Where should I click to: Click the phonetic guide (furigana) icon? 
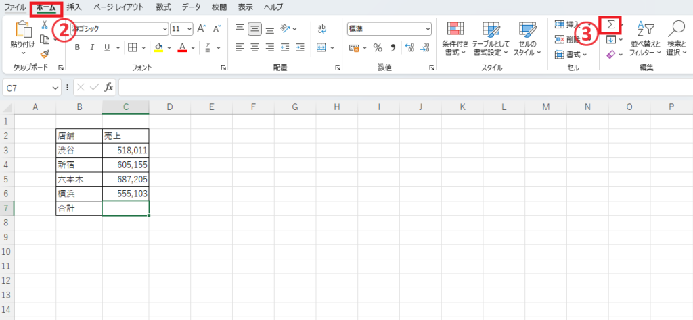(x=208, y=47)
